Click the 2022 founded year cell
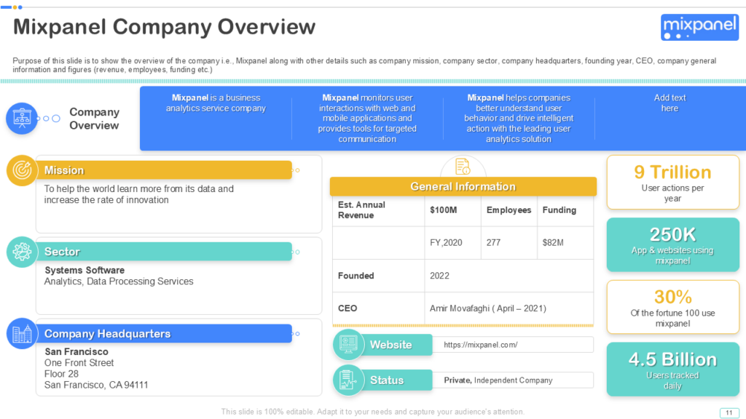 pyautogui.click(x=509, y=276)
